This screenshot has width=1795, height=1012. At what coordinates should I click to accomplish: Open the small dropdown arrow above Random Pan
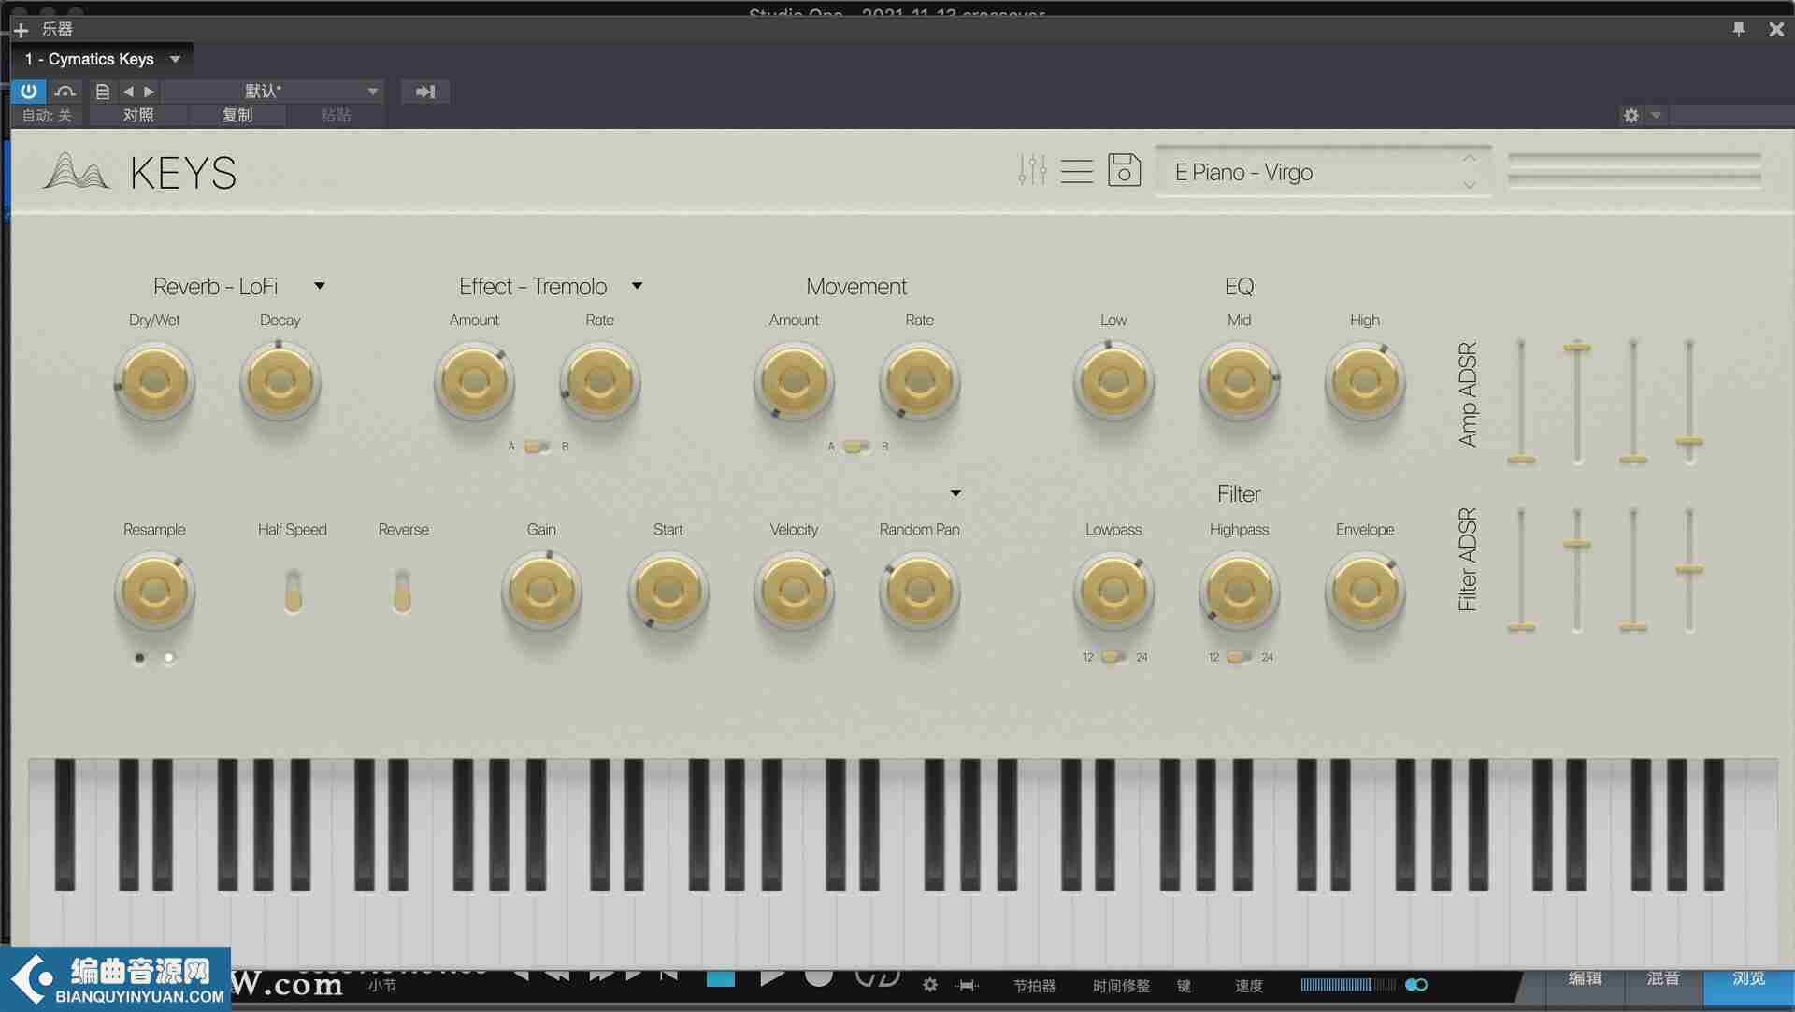tap(955, 492)
